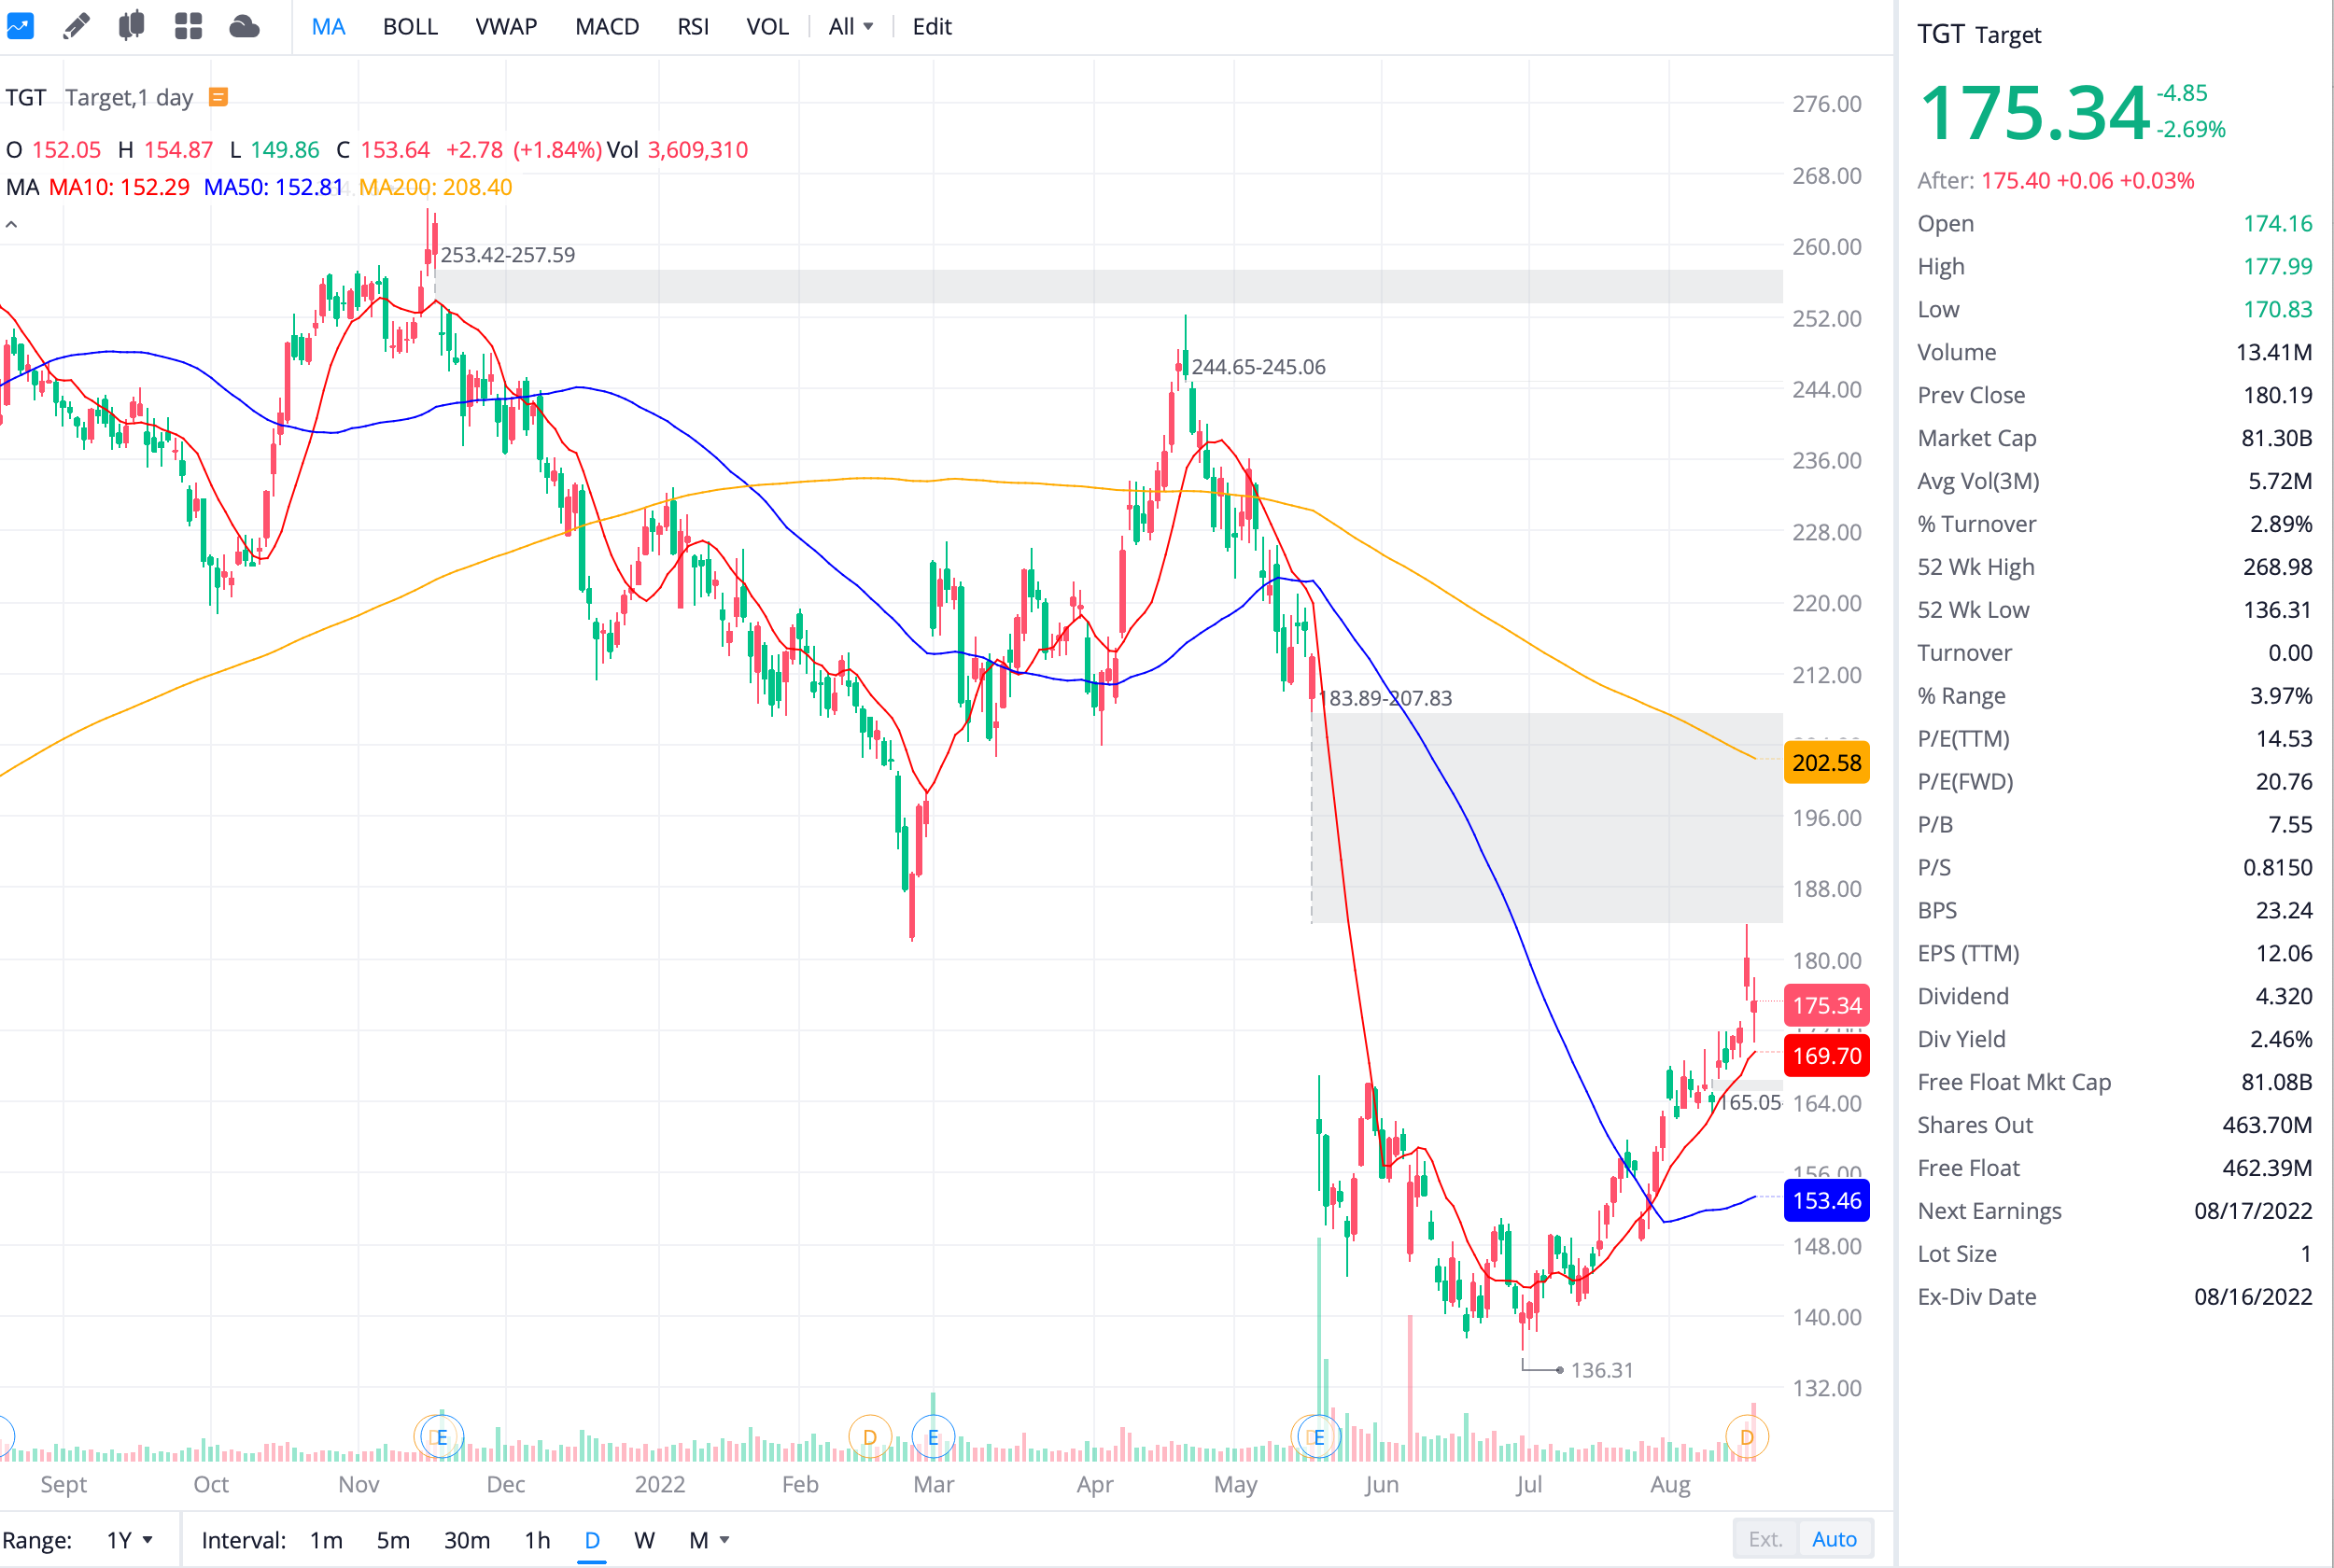Viewport: 2334px width, 1568px height.
Task: Select the pencil drawing tool
Action: click(x=76, y=26)
